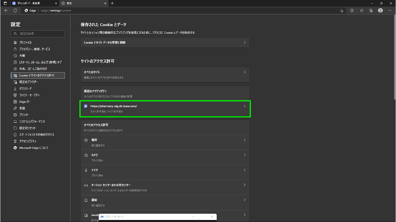Open the profile avatar icon in toolbar
Viewport: 396px width, 222px height.
[x=380, y=10]
